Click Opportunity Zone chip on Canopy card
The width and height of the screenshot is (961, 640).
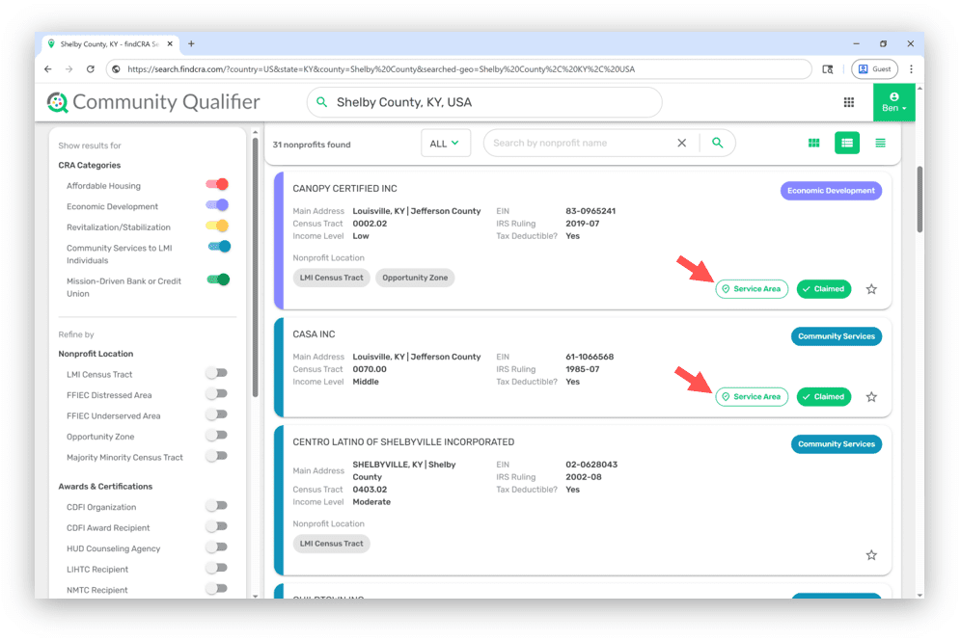pyautogui.click(x=415, y=278)
